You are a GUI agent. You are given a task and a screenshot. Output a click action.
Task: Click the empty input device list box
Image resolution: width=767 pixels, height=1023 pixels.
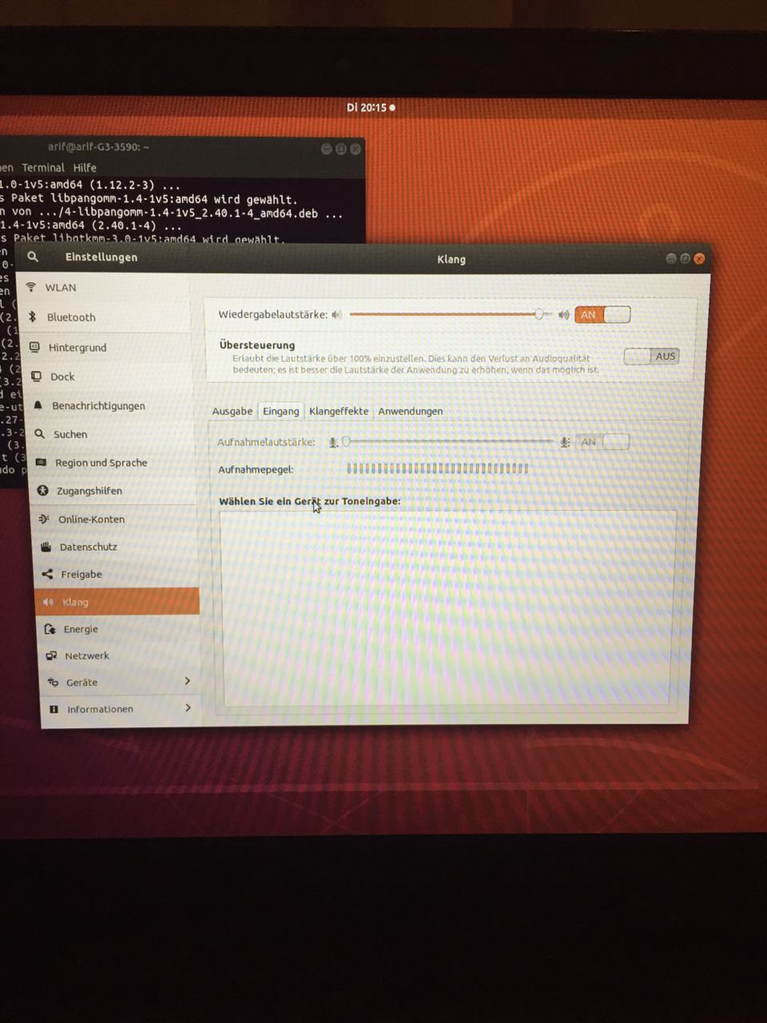pos(447,609)
